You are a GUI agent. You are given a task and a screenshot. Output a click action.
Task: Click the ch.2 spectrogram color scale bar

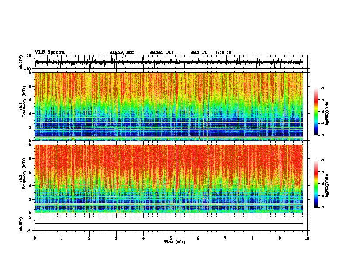coord(316,184)
